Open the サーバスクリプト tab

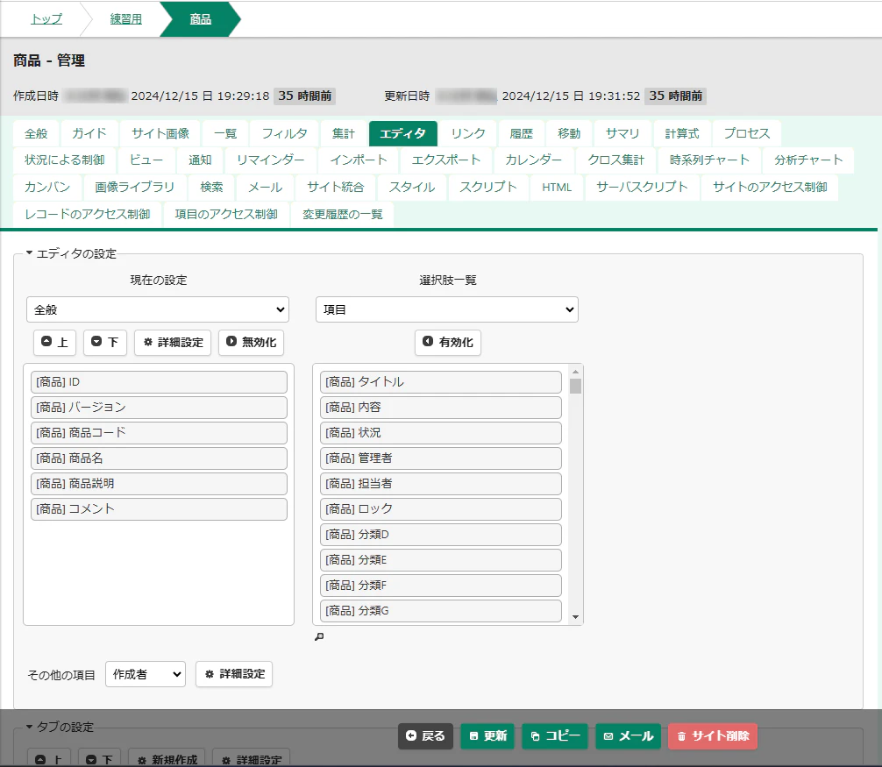tap(642, 188)
